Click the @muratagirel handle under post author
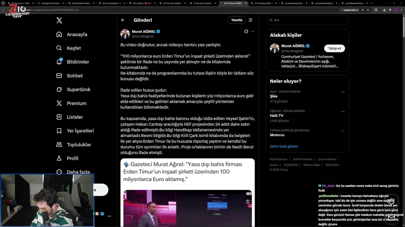The width and height of the screenshot is (405, 227). tap(143, 36)
